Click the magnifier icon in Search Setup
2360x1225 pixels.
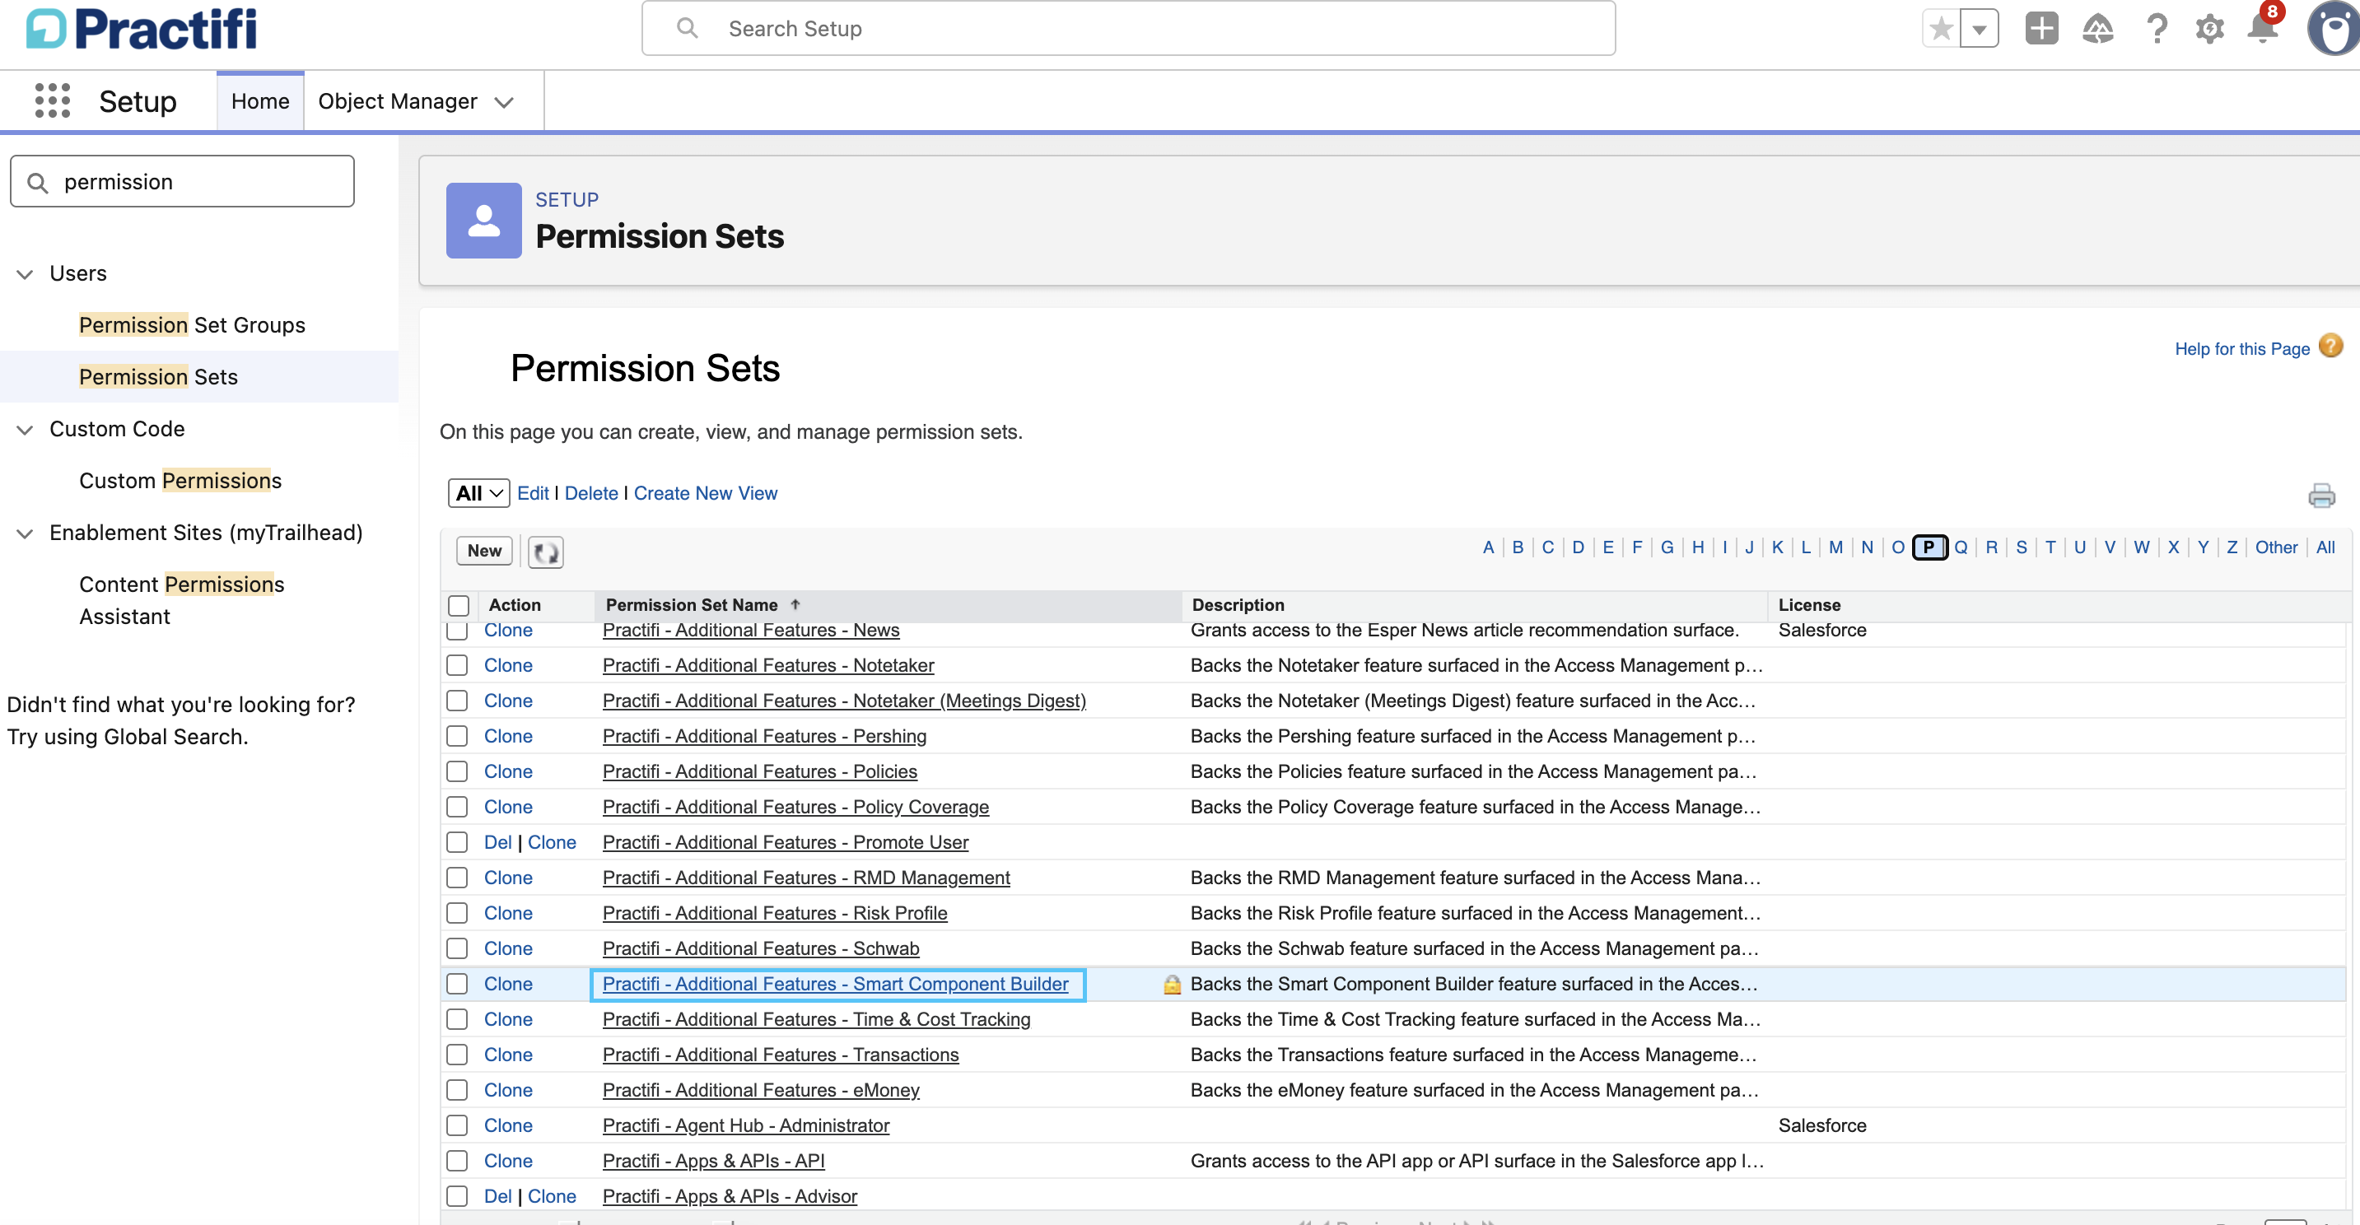687,29
